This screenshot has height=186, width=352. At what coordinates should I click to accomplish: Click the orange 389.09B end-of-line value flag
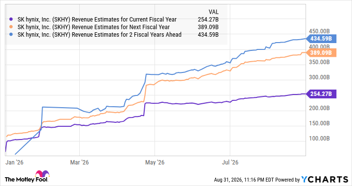point(321,53)
